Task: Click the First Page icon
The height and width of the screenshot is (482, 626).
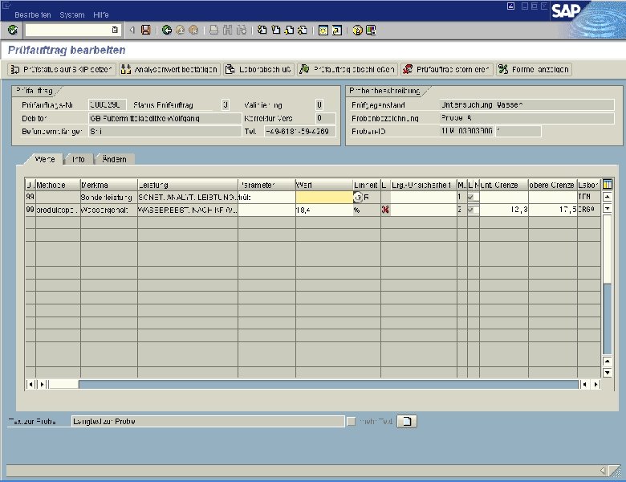Action: (262, 30)
